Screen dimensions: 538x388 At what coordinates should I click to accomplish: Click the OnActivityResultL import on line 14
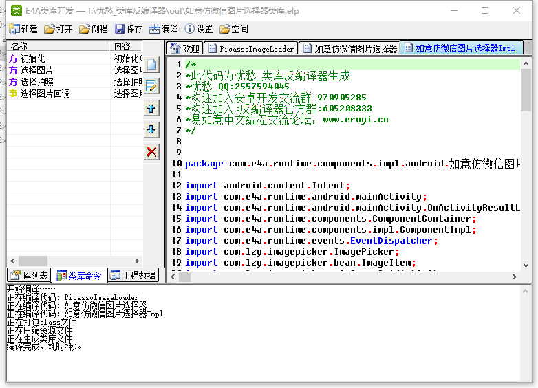tap(353, 208)
